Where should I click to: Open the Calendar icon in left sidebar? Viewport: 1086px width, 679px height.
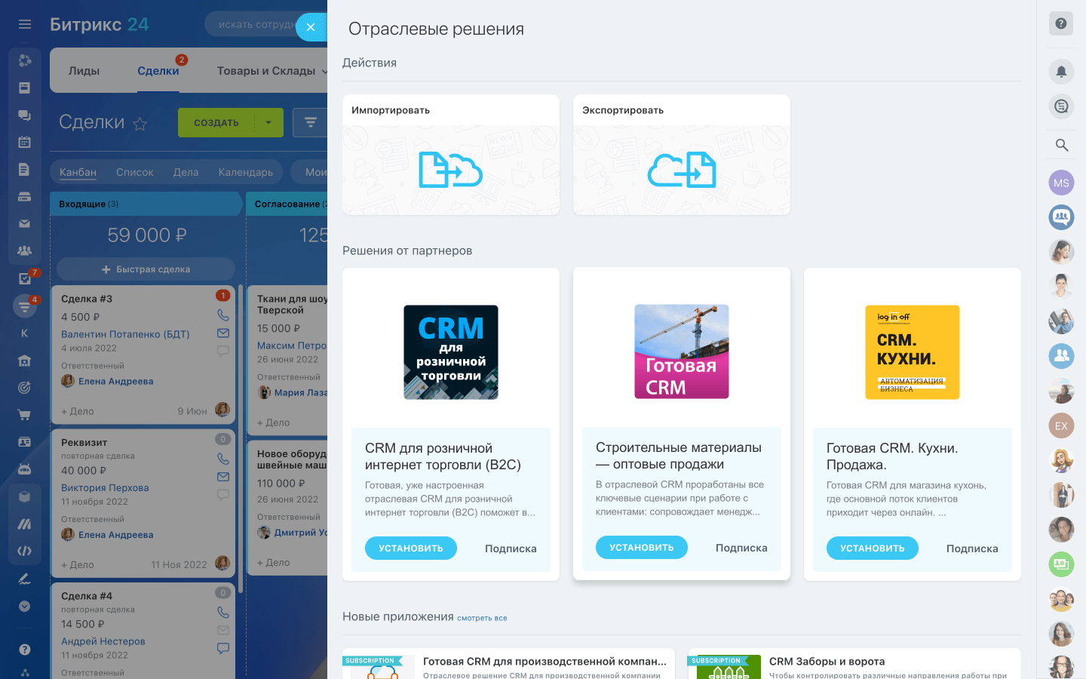click(x=25, y=141)
